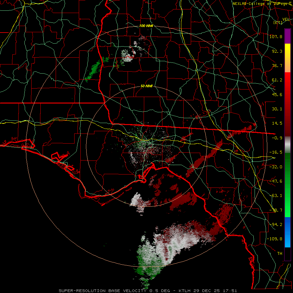Click the -16.5 velocity scale value
Viewport: 293px width, 293px height.
tap(276, 152)
